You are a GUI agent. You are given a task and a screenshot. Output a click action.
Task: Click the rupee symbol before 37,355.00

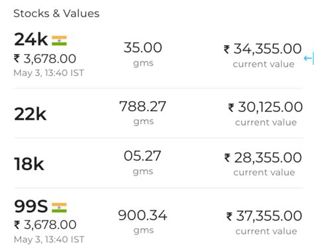point(229,216)
